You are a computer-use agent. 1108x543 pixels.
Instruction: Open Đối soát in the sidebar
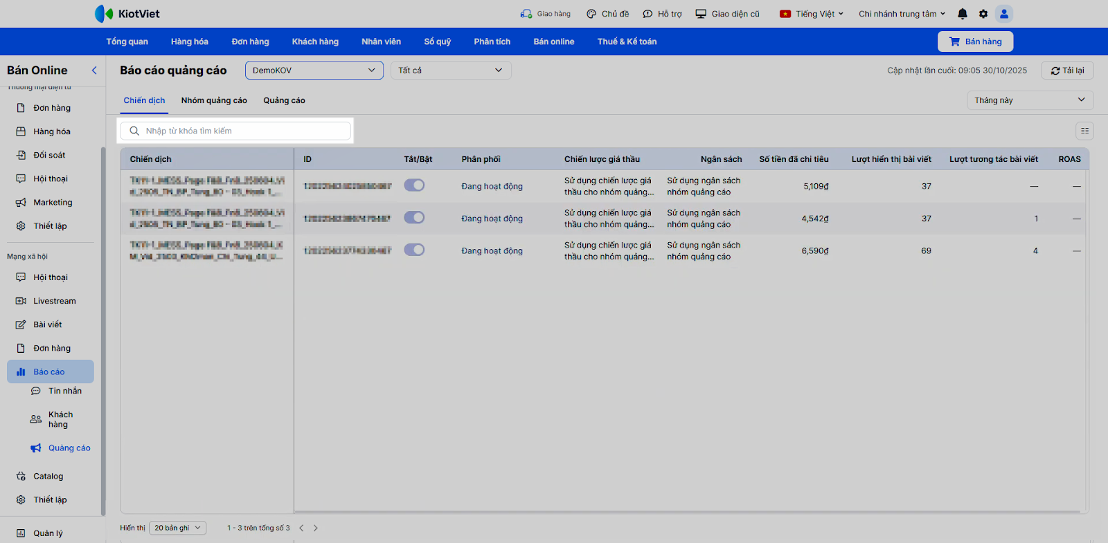click(49, 155)
